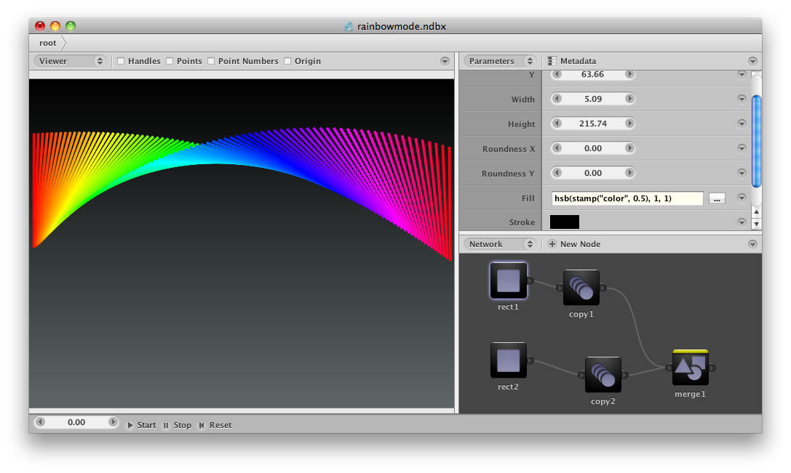Enable the Origin checkbox
The height and width of the screenshot is (473, 791).
tap(287, 61)
